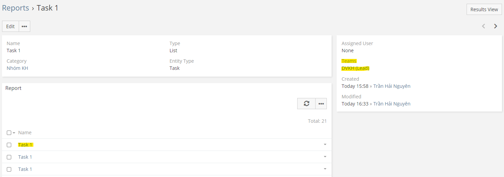Expand the row menu arrow of the third Task 1 row
This screenshot has height=177, width=504.
click(x=325, y=169)
